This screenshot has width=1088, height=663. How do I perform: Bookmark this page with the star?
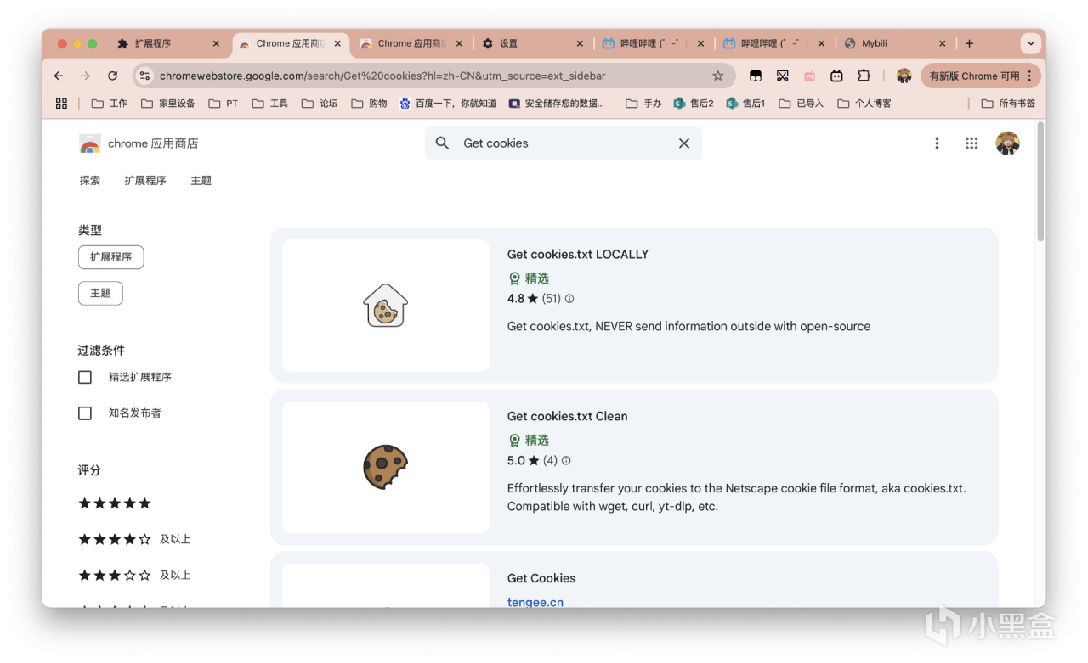(x=717, y=76)
